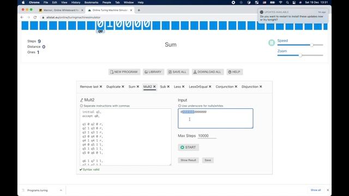Close the Mult2 tab
The width and height of the screenshot is (349, 196).
tap(154, 87)
